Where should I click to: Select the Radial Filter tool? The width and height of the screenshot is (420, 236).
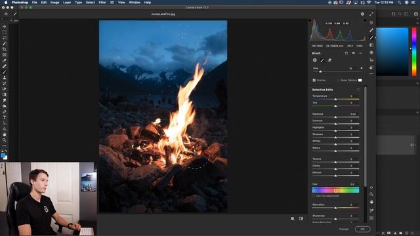point(371,52)
